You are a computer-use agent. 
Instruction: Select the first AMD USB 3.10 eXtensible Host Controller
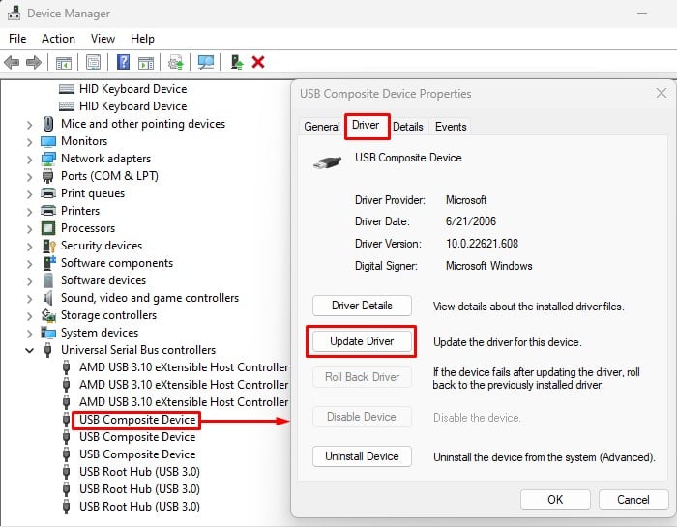[x=184, y=367]
